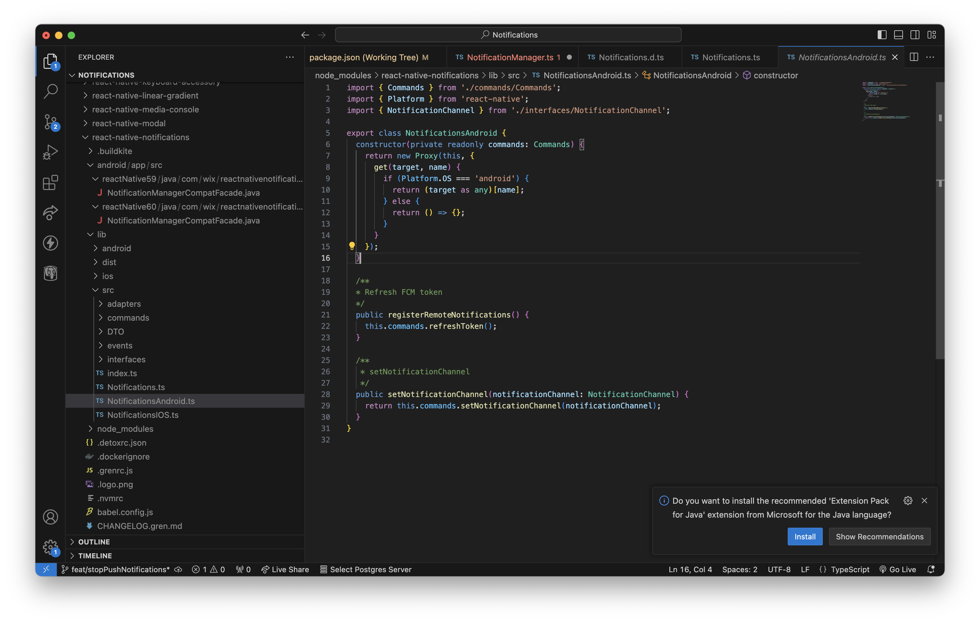
Task: Toggle the primary side bar layout icon
Action: click(881, 35)
